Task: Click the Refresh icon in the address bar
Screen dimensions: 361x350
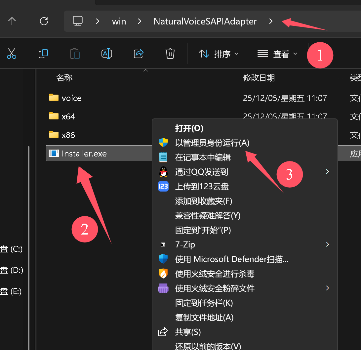Action: pyautogui.click(x=44, y=21)
